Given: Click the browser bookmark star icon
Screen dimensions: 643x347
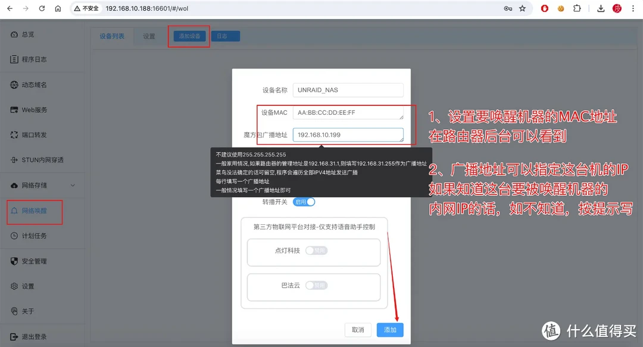Looking at the screenshot, I should click(x=522, y=8).
